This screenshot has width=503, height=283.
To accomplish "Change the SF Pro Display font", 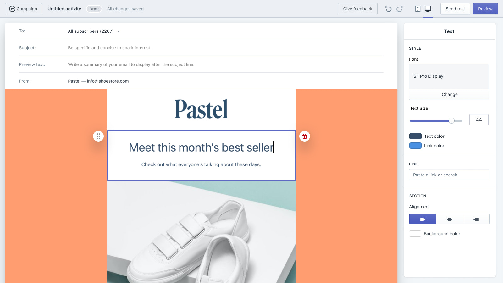I will pos(449,94).
